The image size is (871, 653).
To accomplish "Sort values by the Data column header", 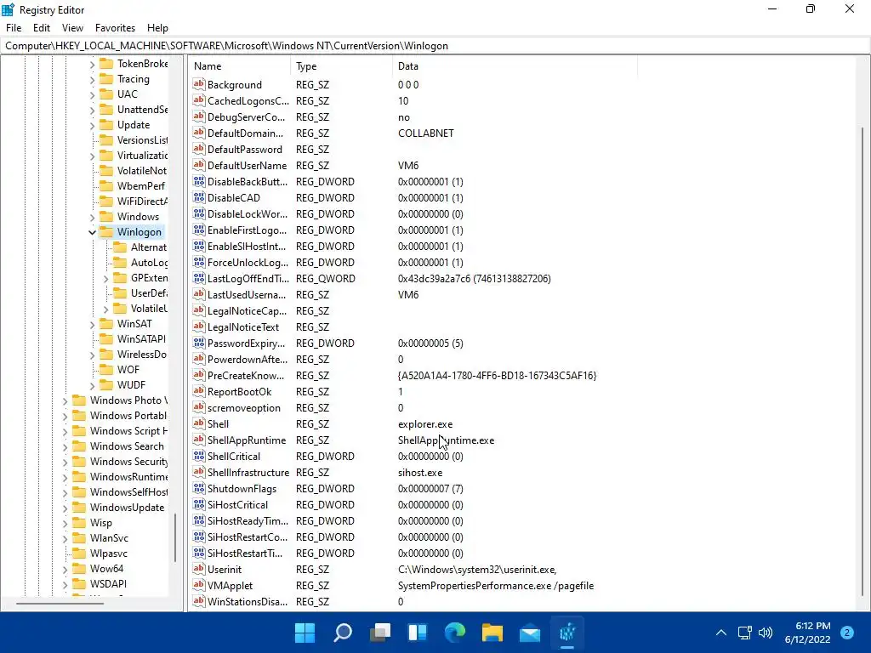I will [x=515, y=66].
